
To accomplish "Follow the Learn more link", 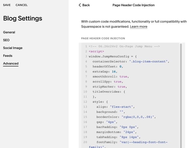I will point(139,27).
